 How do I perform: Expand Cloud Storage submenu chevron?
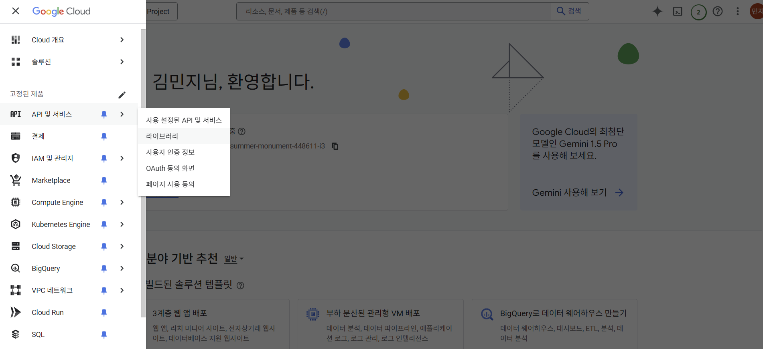click(x=122, y=246)
